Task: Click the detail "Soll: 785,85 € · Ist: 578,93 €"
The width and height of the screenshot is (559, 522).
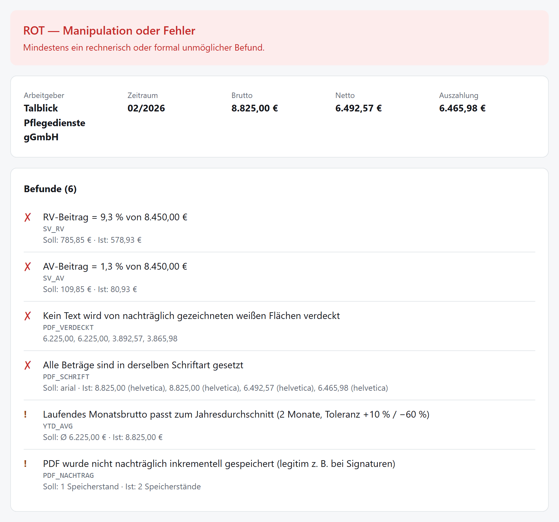Action: click(x=92, y=240)
